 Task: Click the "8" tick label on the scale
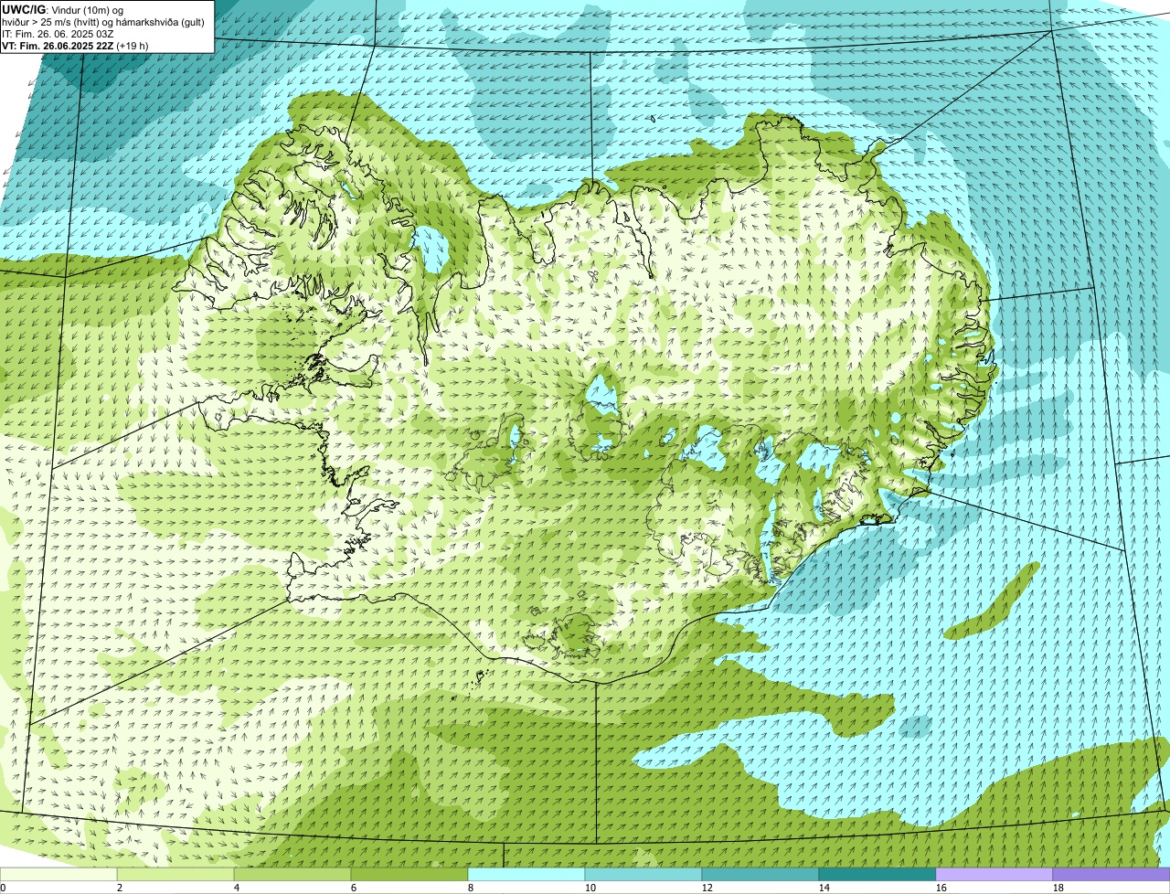[471, 888]
